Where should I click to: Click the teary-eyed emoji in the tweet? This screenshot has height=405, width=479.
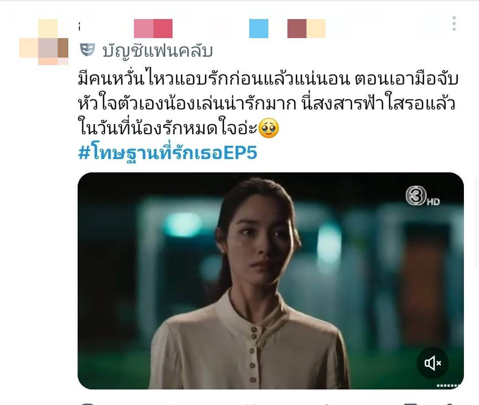click(x=269, y=128)
